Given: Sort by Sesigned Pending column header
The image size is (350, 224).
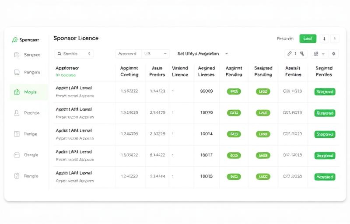Looking at the screenshot, I should point(263,71).
